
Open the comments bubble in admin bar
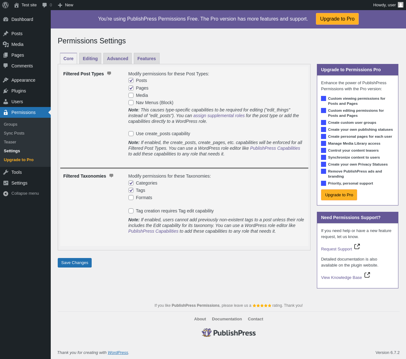pos(45,5)
